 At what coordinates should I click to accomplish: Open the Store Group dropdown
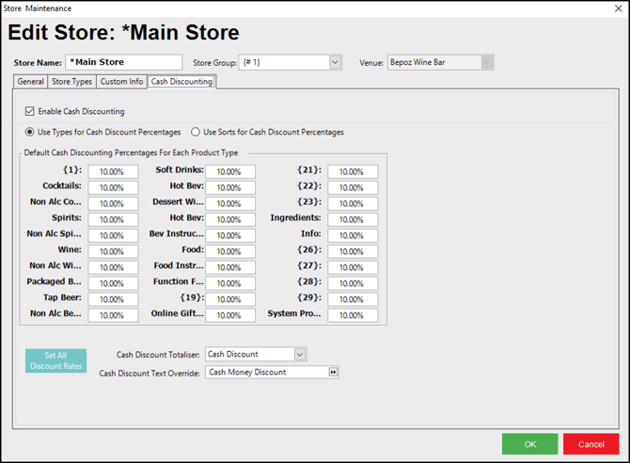[x=335, y=63]
